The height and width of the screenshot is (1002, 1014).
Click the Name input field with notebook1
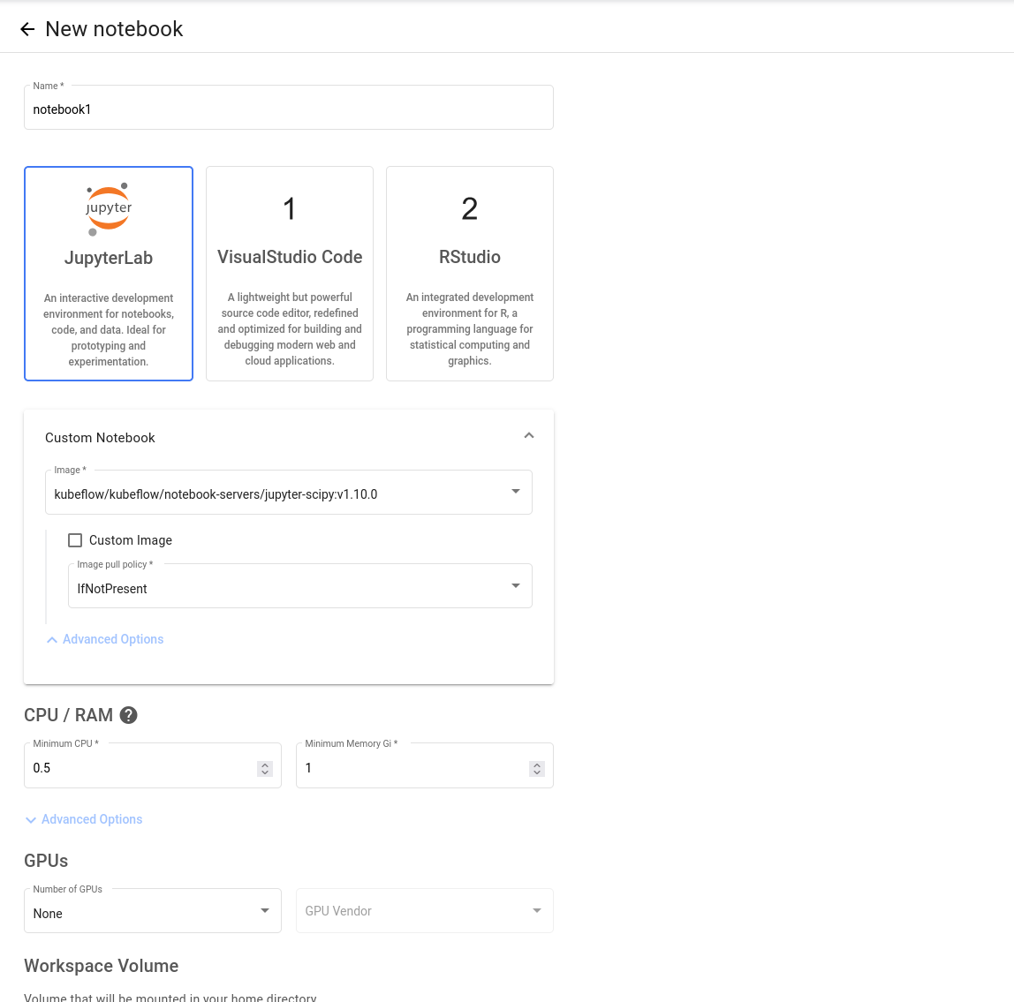pyautogui.click(x=289, y=108)
